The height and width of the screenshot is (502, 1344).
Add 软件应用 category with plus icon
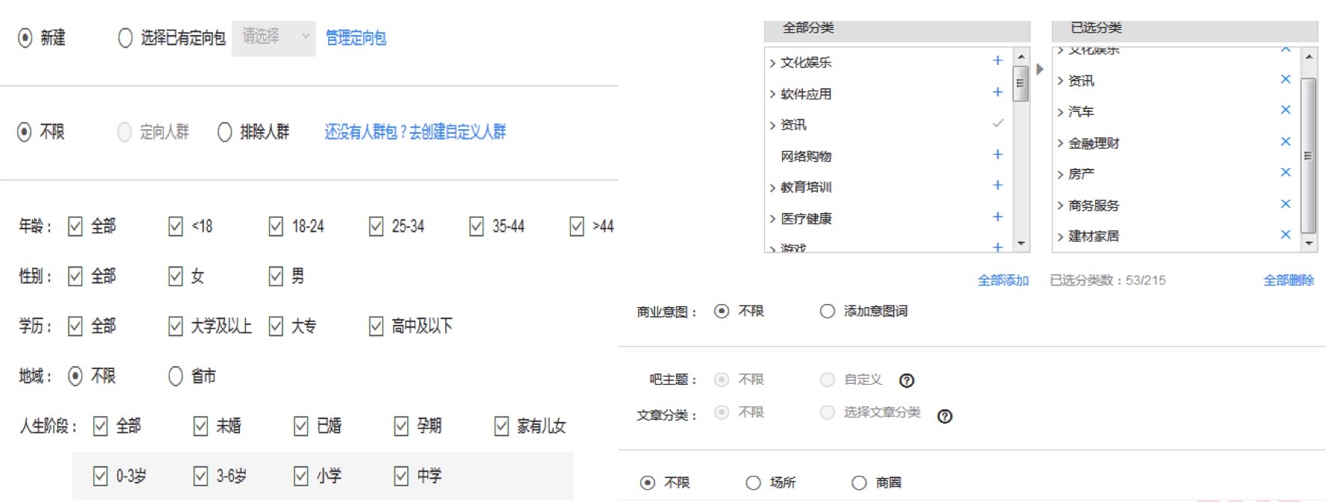(997, 92)
